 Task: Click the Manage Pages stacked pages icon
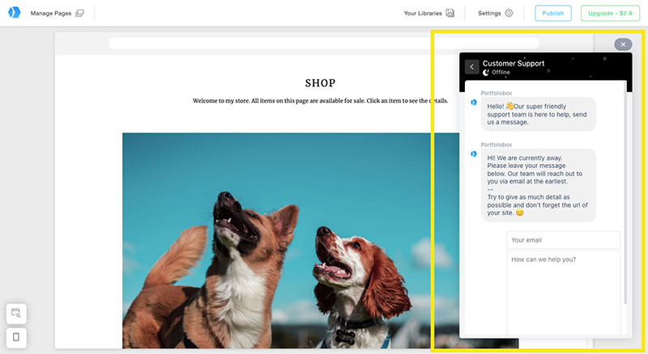(x=79, y=13)
